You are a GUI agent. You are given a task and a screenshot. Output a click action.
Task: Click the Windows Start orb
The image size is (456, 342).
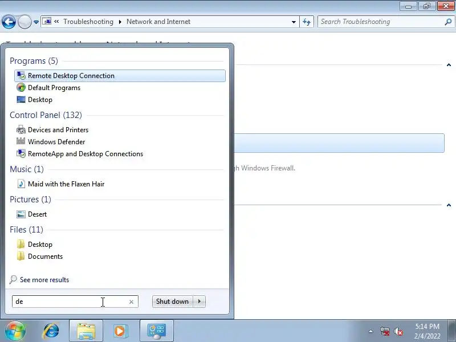click(x=15, y=331)
